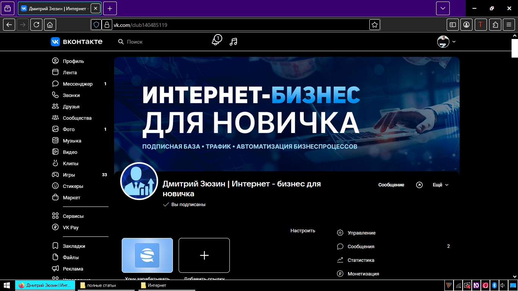The width and height of the screenshot is (518, 291).
Task: Open the tracking protection shield icon
Action: (x=96, y=25)
